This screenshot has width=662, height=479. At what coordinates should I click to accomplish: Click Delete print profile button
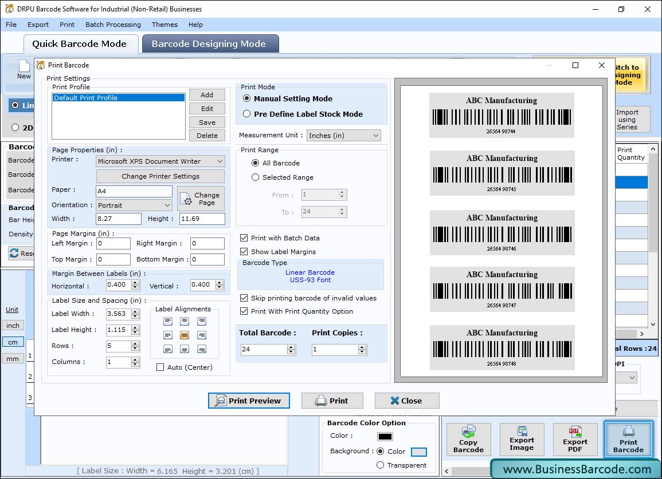point(207,136)
